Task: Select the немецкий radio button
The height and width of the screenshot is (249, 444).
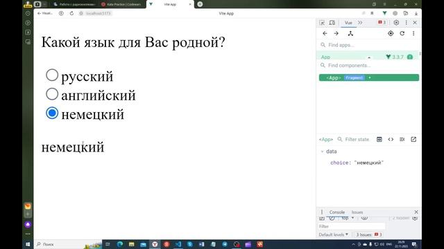Action: [52, 113]
